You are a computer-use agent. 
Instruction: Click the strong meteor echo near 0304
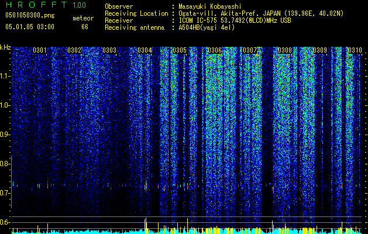point(146,186)
